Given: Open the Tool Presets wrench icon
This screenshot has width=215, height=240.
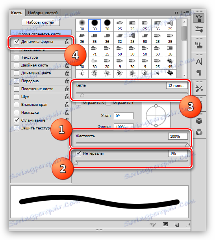Looking at the screenshot, I should [199, 89].
